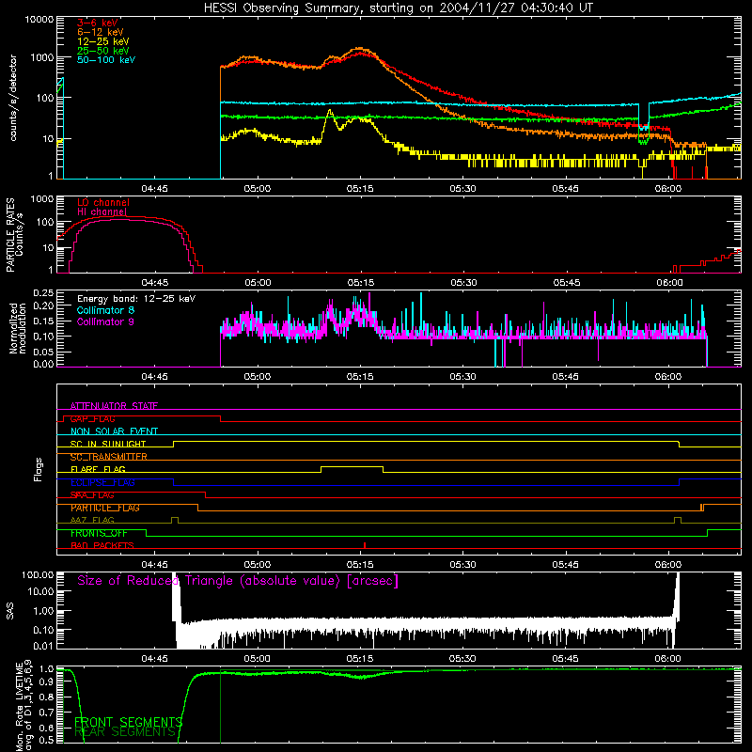752x752 pixels.
Task: Click the 'Mon. Rate LIVETIME' axis label
Action: coord(19,705)
